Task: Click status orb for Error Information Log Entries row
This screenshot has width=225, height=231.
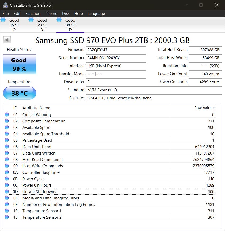Action: click(7, 204)
